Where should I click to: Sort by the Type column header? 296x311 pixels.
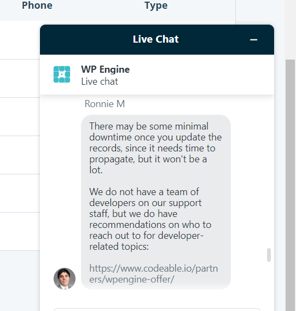click(x=156, y=5)
